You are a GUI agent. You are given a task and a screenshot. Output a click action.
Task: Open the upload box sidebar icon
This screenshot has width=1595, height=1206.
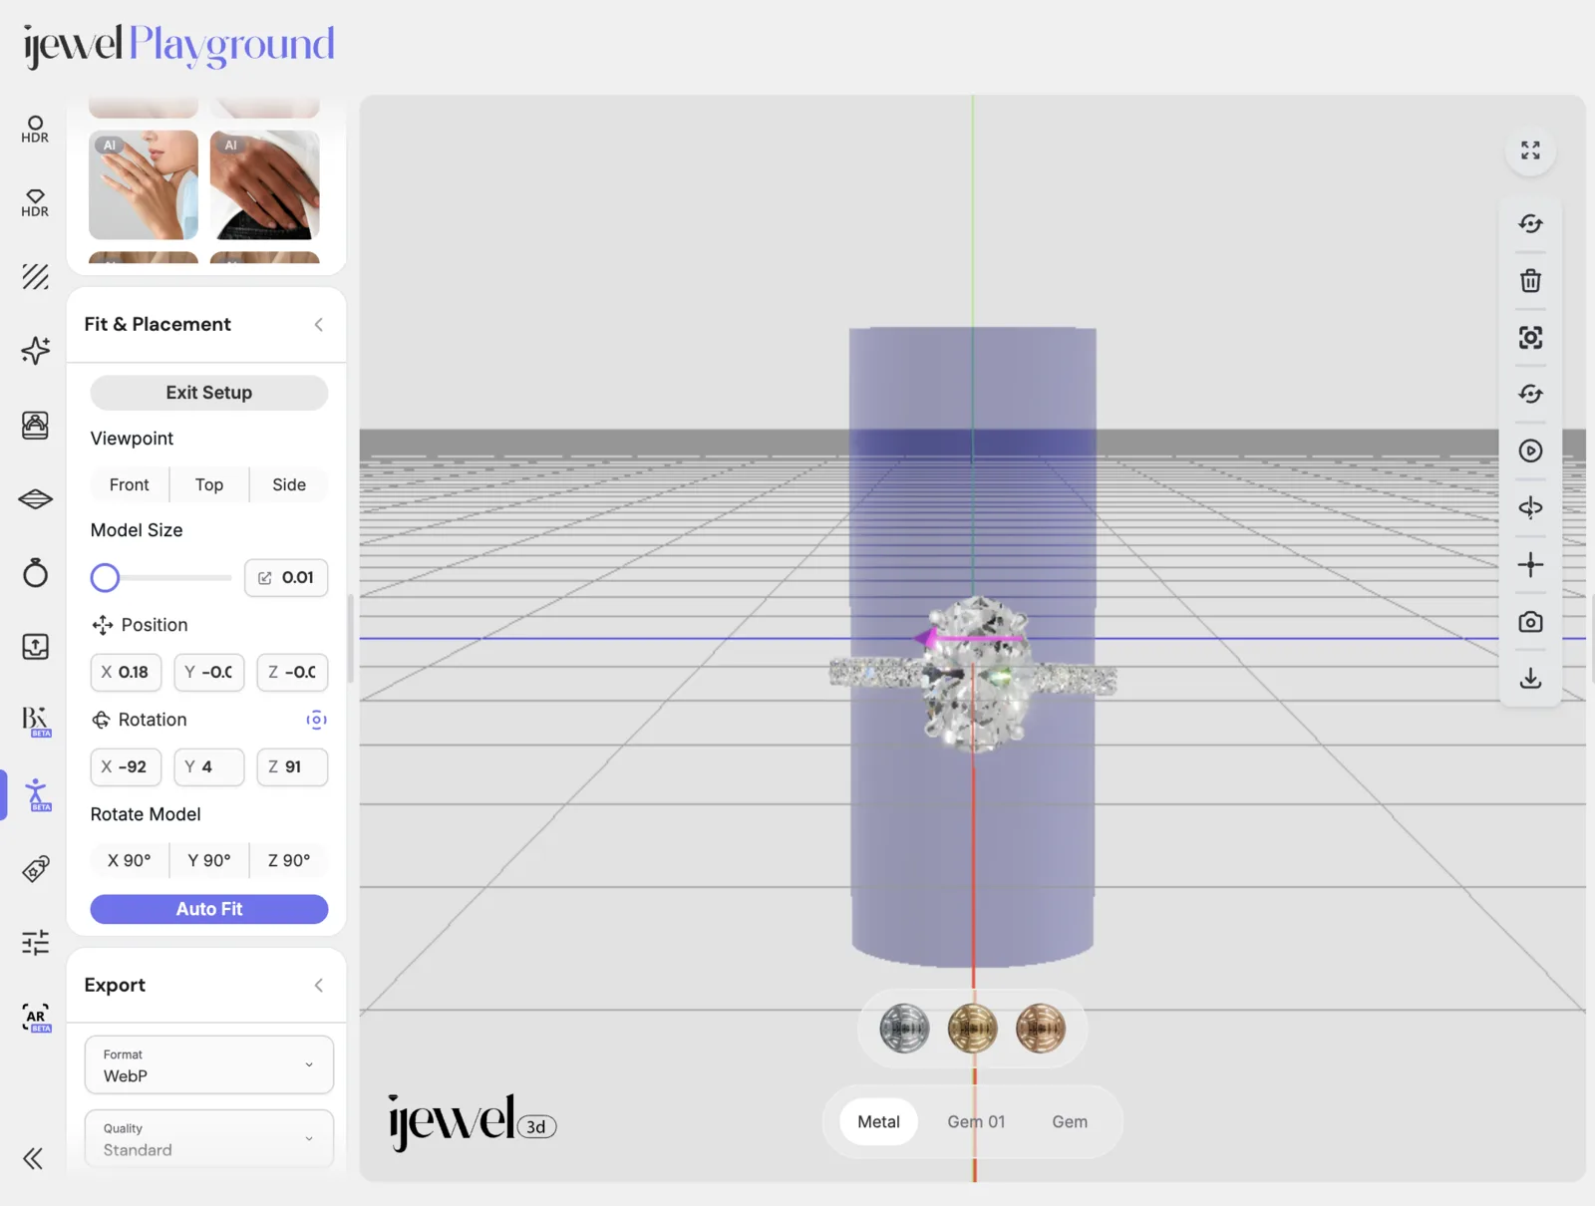35,647
